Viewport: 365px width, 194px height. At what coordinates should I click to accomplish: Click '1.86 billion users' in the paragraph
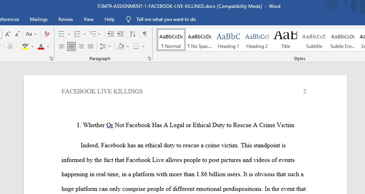[218, 174]
